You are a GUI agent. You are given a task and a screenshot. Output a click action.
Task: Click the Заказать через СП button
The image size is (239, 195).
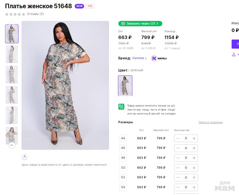[x=140, y=23]
